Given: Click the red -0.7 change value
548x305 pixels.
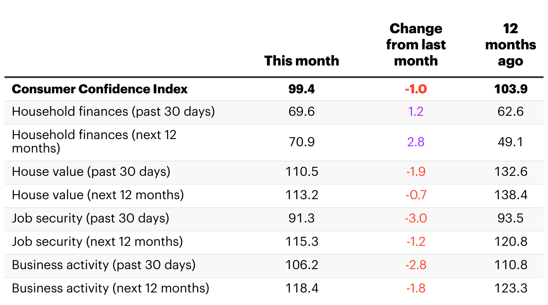Looking at the screenshot, I should pos(415,195).
